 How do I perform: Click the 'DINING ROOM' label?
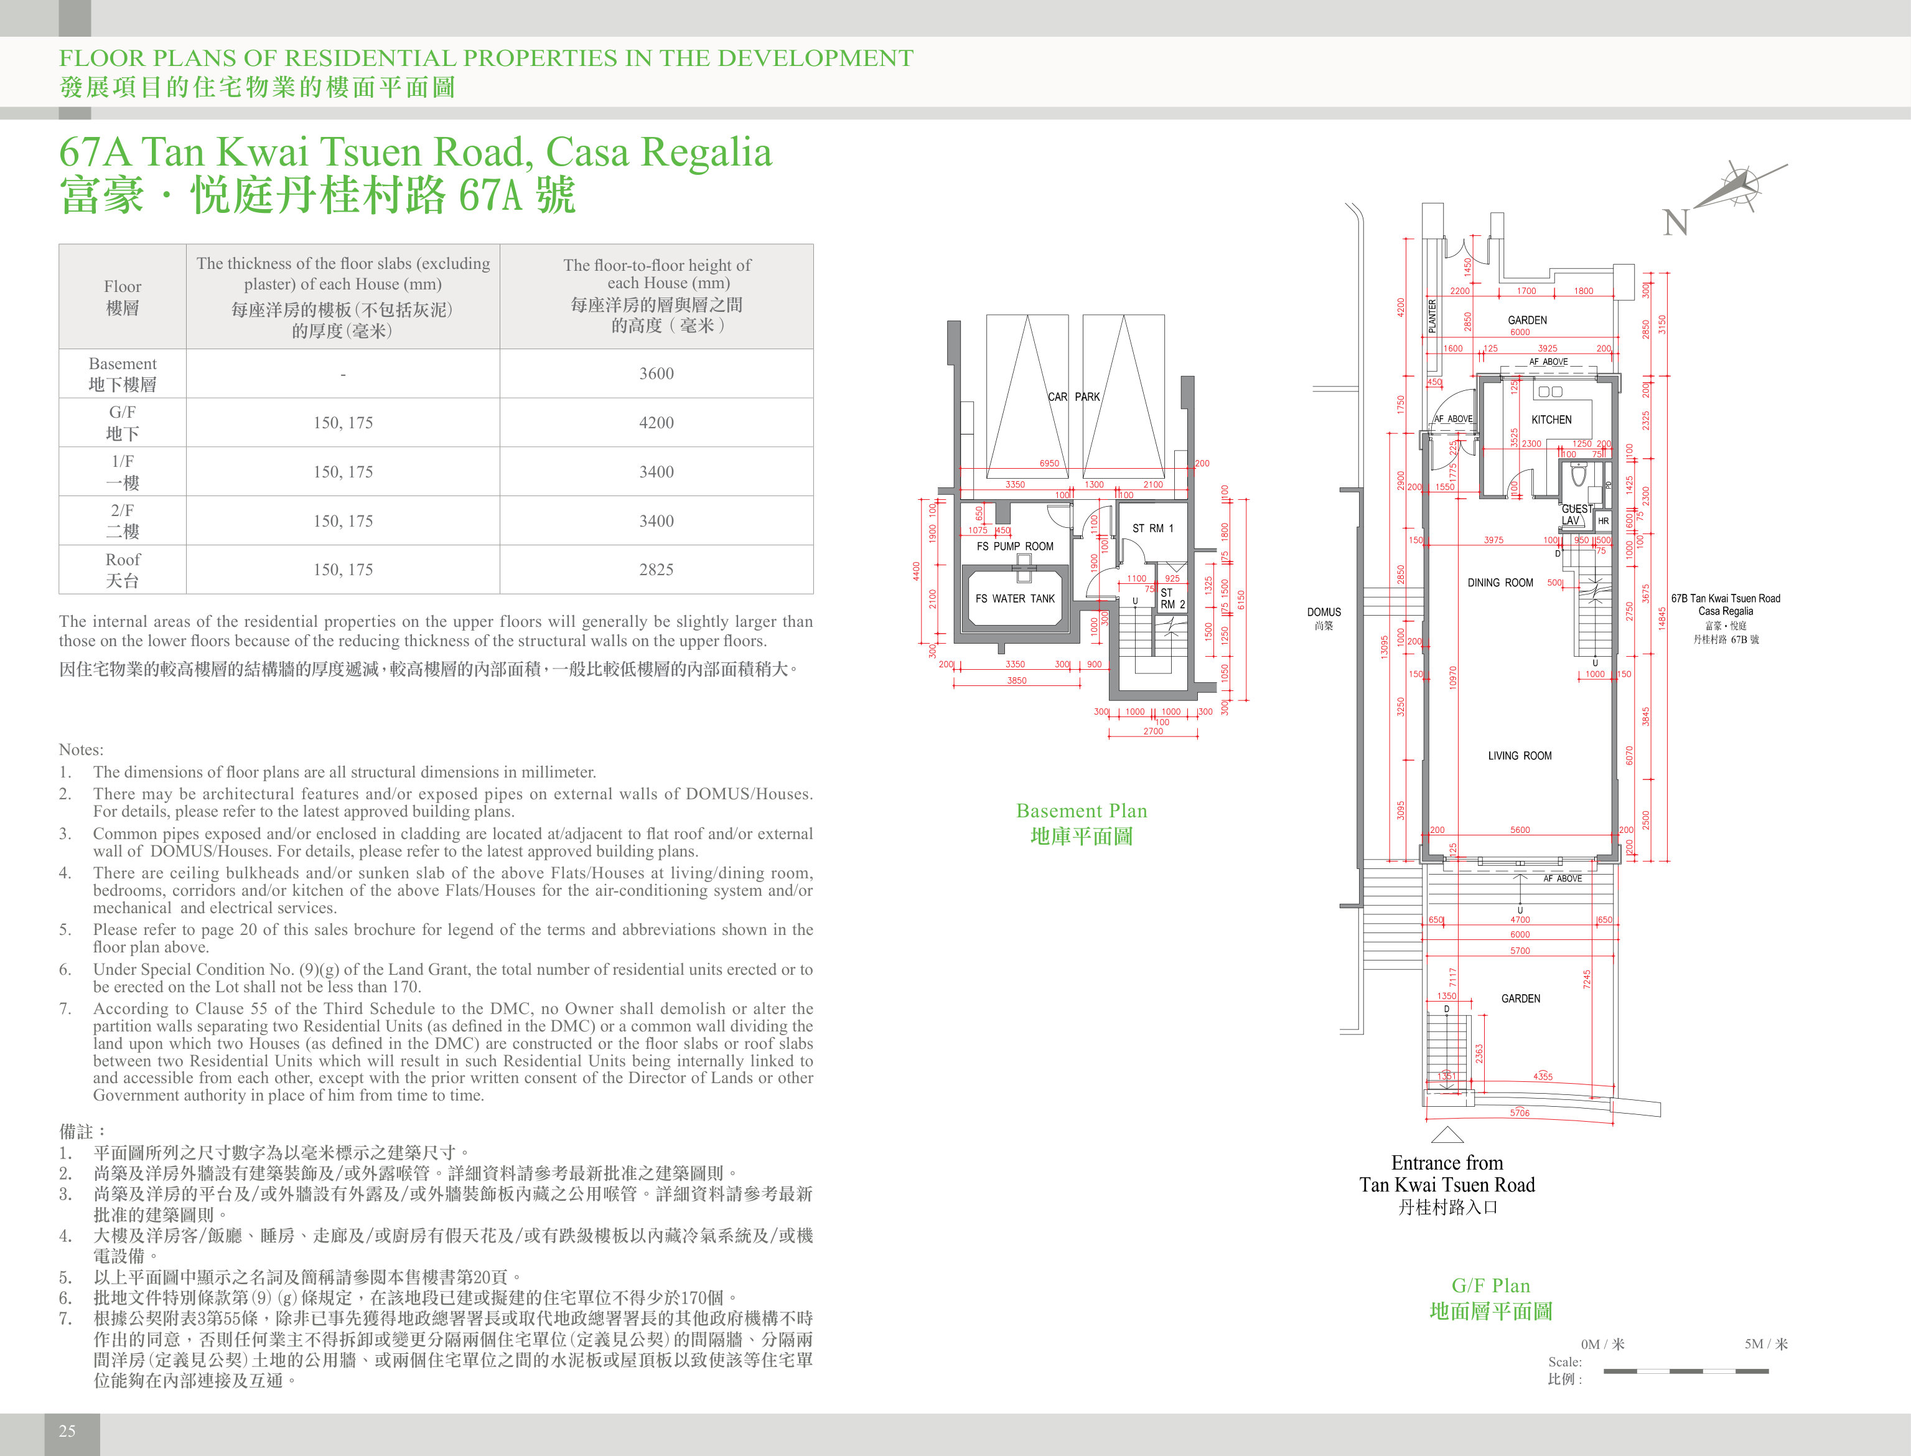(1500, 583)
